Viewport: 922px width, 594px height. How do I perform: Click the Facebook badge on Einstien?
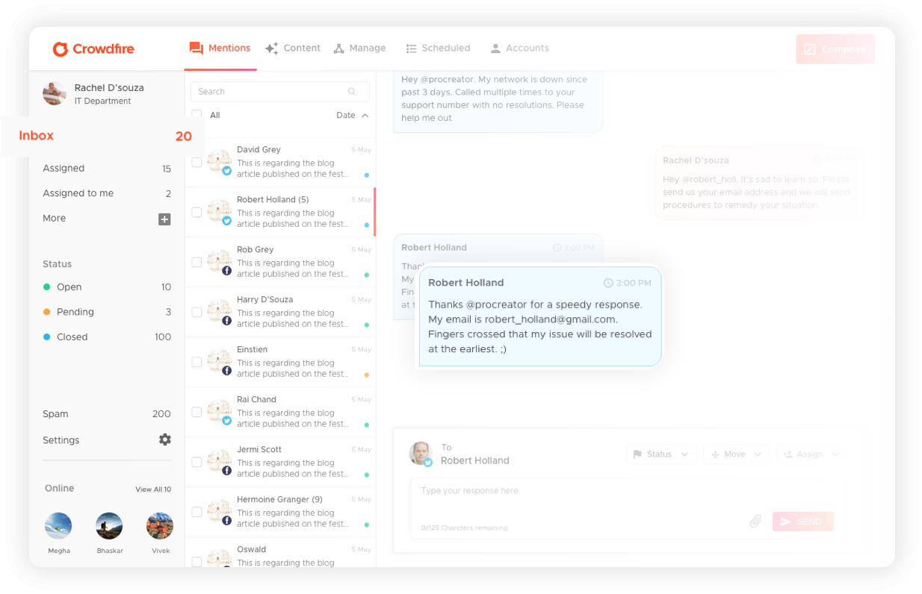pyautogui.click(x=226, y=371)
